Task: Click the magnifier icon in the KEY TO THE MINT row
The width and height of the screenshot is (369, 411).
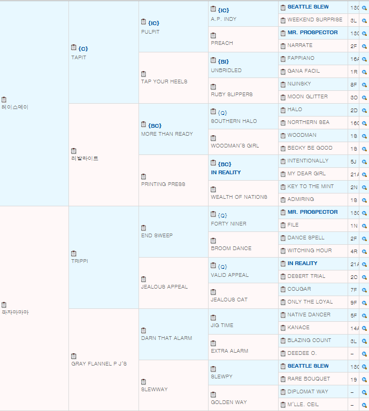Action: (364, 188)
